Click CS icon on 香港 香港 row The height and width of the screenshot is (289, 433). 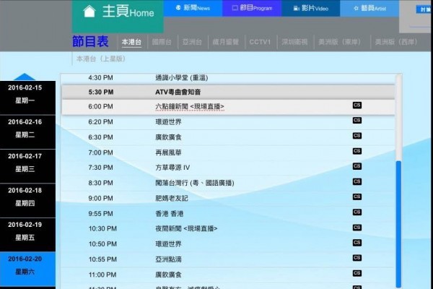(x=357, y=213)
